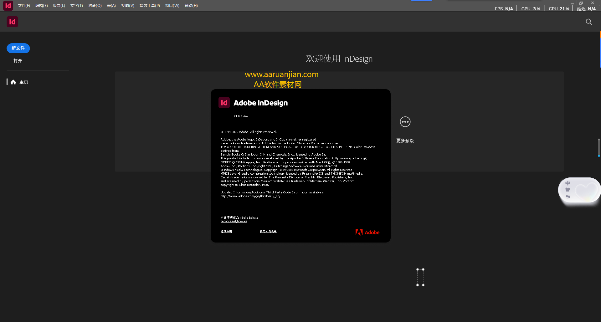Screen dimensions: 601x322
Task: Open the 窗口(W) menu
Action: (172, 5)
